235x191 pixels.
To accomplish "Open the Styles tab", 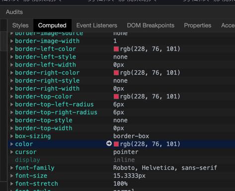I will click(x=20, y=25).
